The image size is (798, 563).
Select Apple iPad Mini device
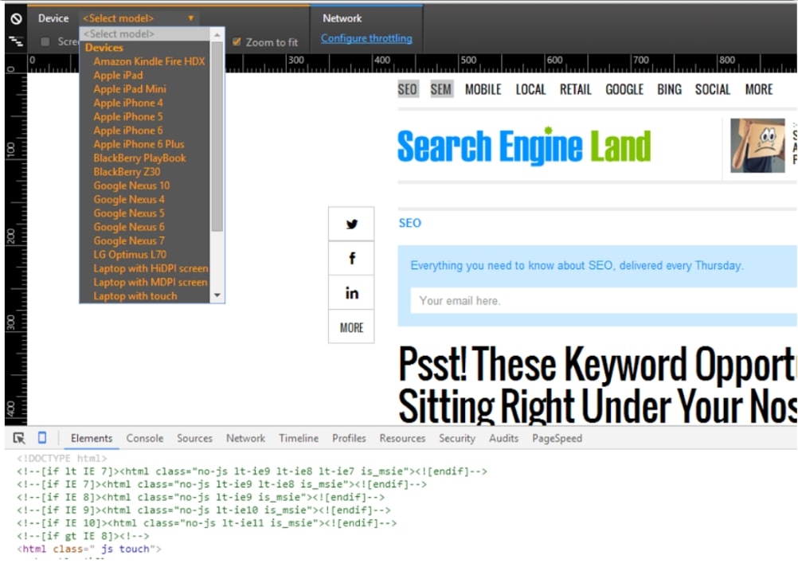tap(130, 89)
